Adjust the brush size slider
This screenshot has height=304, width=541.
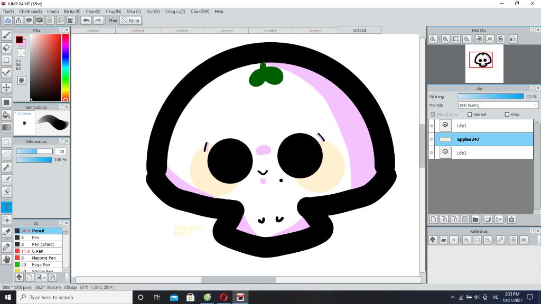[x=34, y=151]
